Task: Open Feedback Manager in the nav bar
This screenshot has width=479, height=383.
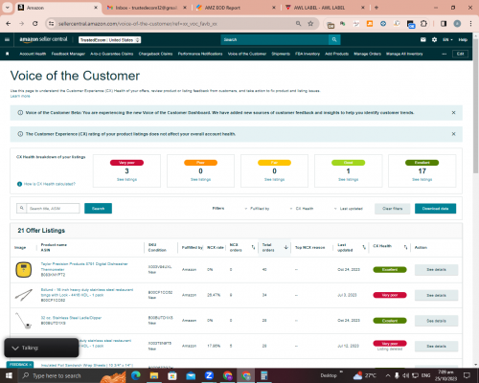Action: pyautogui.click(x=68, y=54)
